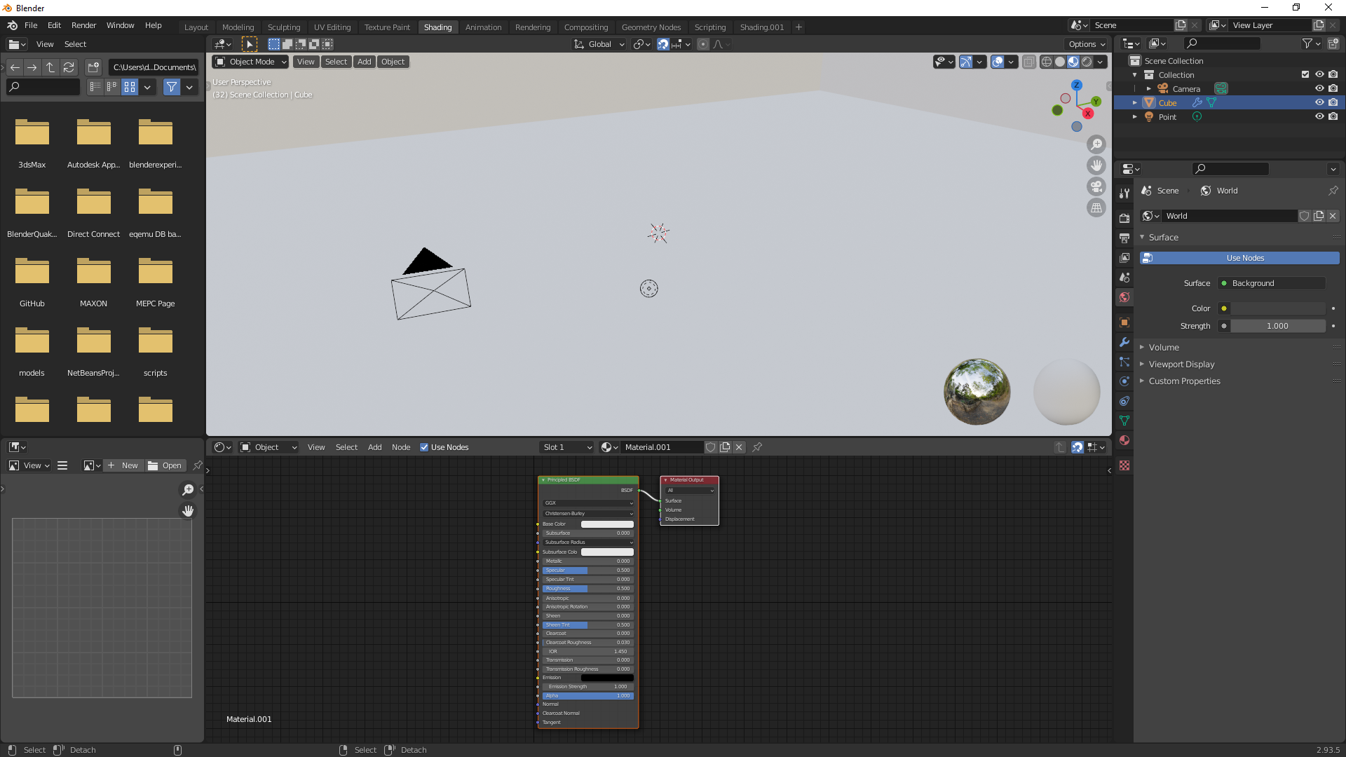Screen dimensions: 1346x757
Task: Toggle X-Ray button in viewport header
Action: point(1028,62)
